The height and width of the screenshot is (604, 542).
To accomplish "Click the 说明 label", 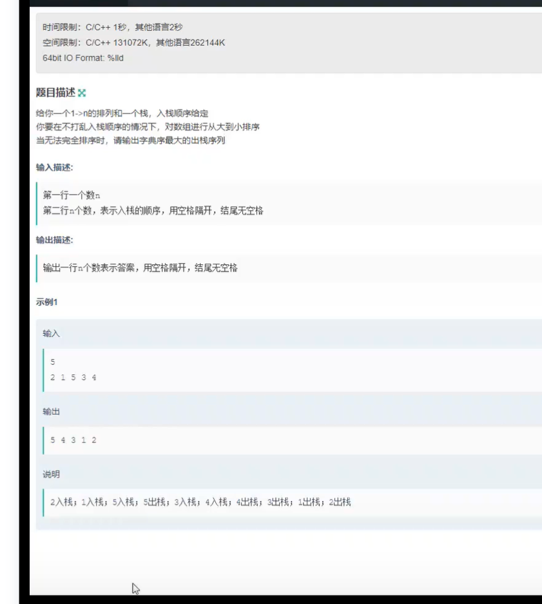I will [51, 474].
